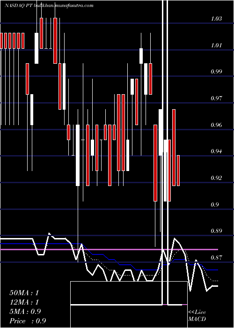Click the 12MA : 1 readout
Screen dimensions: 234x328
click(24, 302)
